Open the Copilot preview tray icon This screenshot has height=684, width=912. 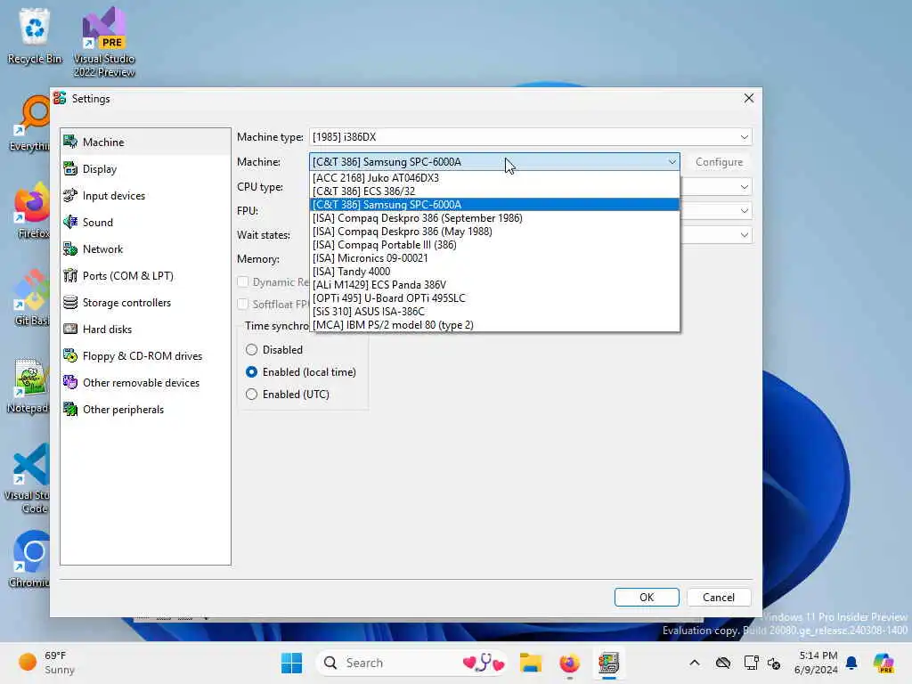pos(883,663)
